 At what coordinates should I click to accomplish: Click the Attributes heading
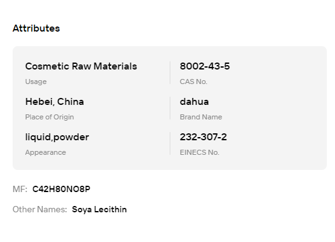coord(36,28)
